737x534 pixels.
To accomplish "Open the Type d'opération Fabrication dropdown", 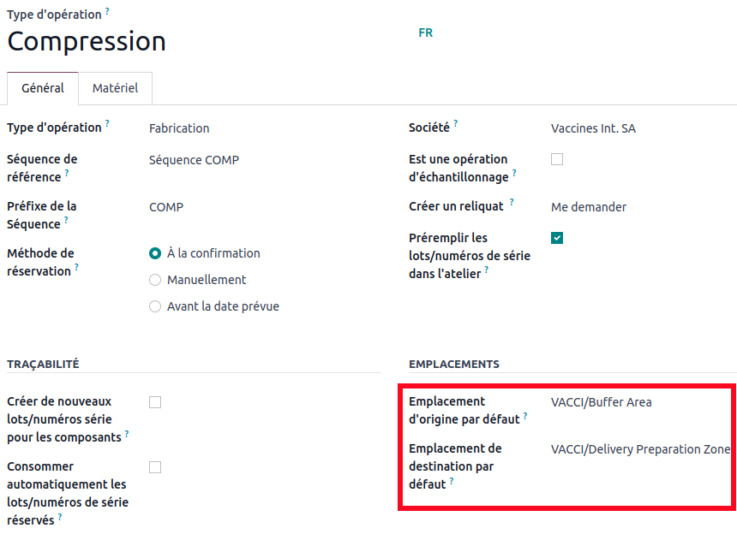I will tap(257, 128).
